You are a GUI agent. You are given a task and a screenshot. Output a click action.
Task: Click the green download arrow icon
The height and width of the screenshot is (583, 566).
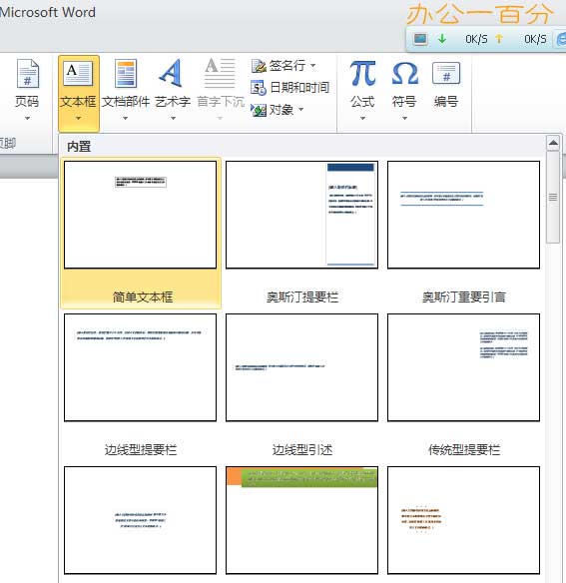click(x=442, y=38)
